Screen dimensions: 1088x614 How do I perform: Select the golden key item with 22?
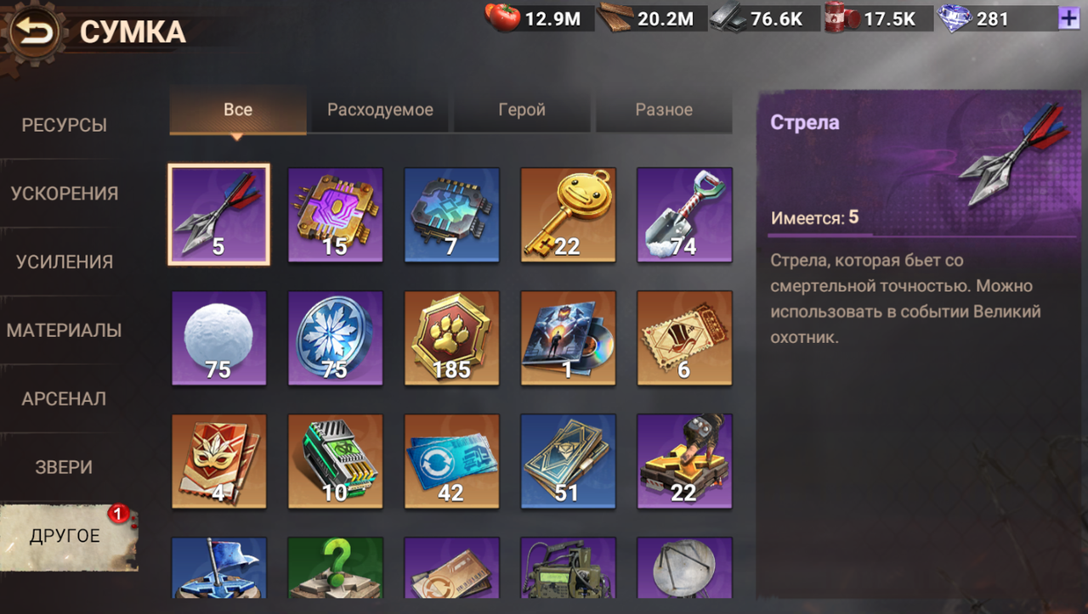(568, 215)
